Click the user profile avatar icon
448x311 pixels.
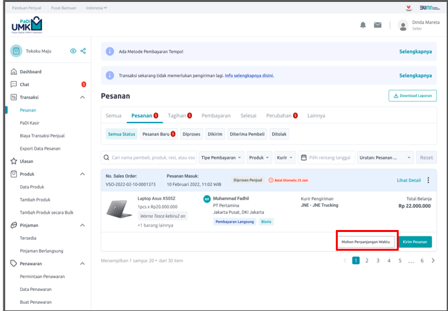(x=403, y=25)
